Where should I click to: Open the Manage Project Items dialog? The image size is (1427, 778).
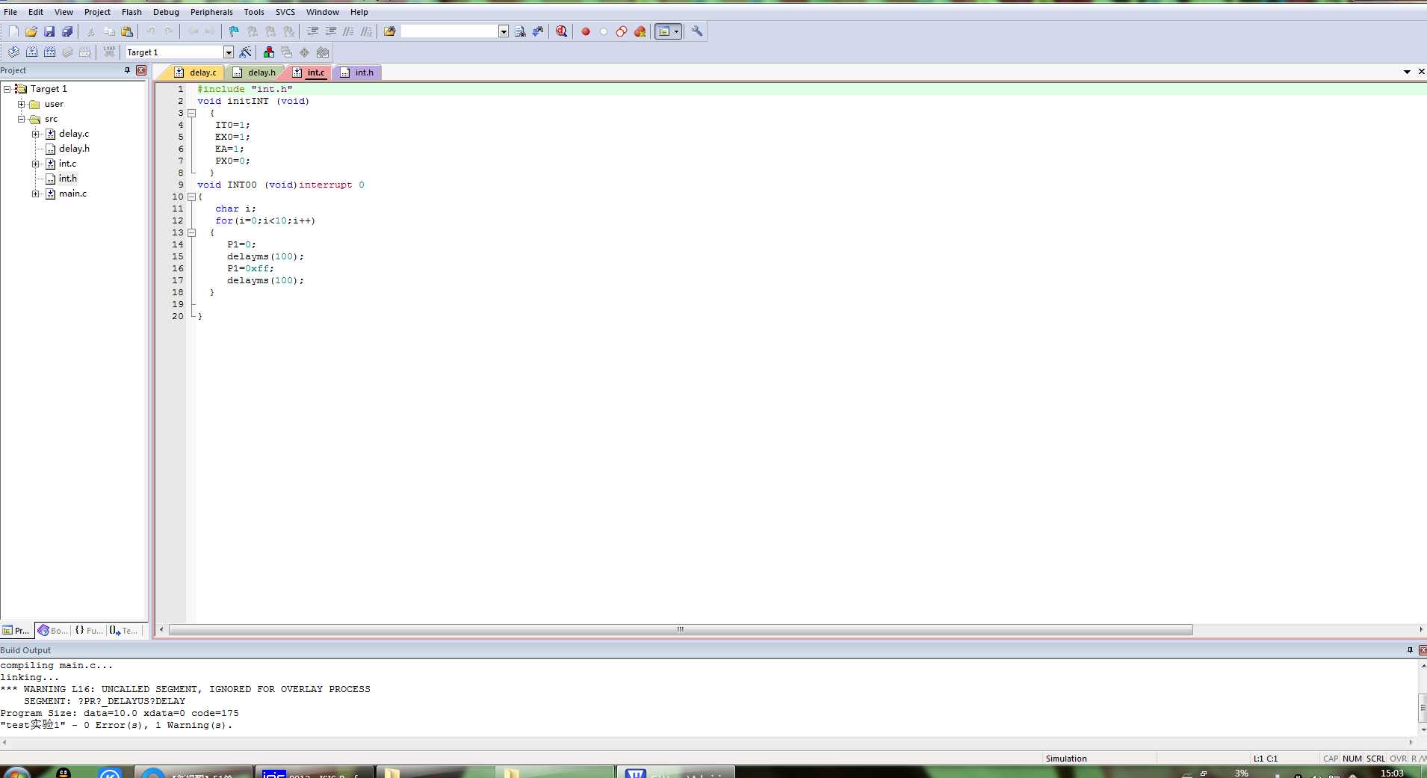pos(269,52)
